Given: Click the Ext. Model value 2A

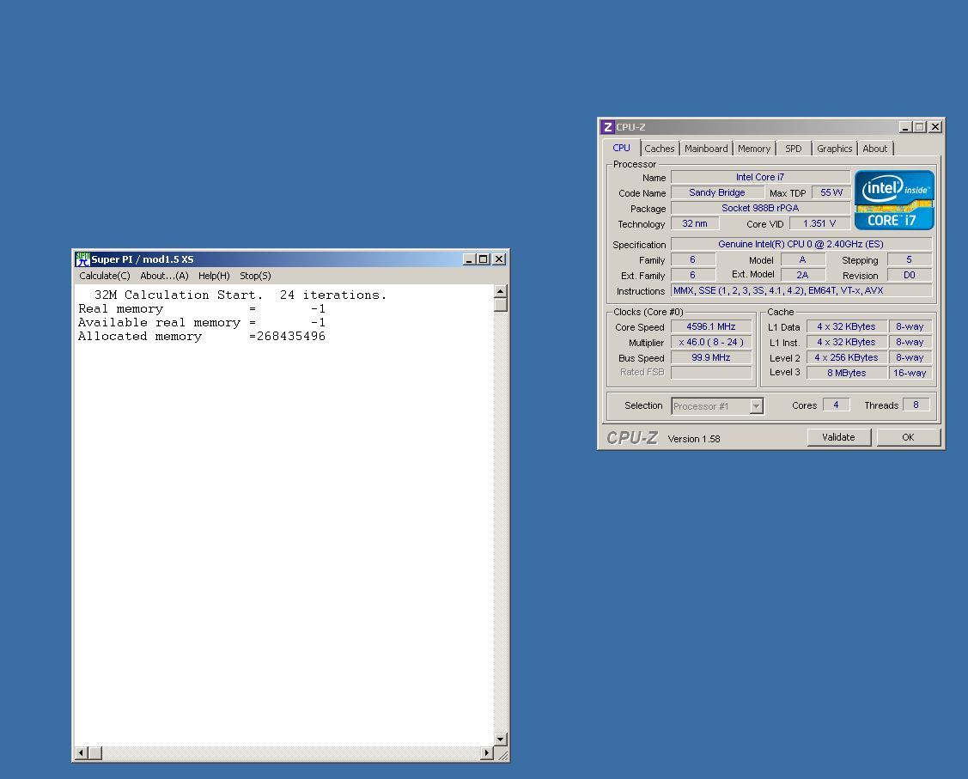Looking at the screenshot, I should click(802, 276).
